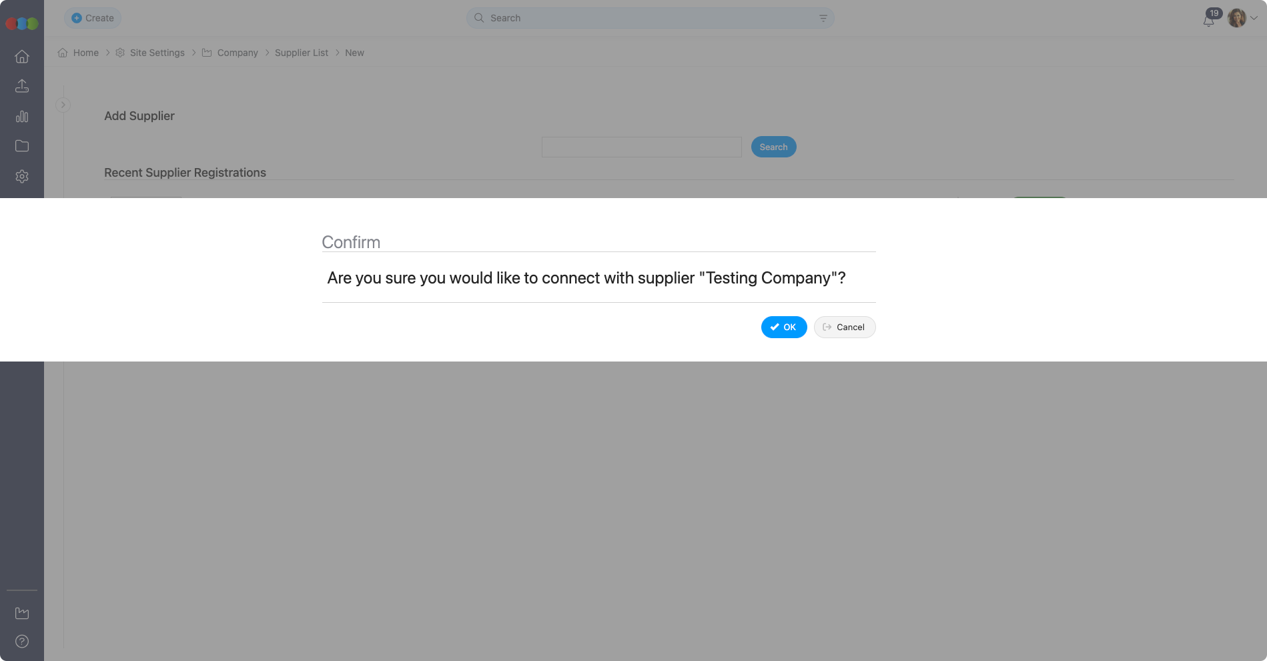The height and width of the screenshot is (661, 1267).
Task: Open the upload icon in the sidebar
Action: coord(22,86)
